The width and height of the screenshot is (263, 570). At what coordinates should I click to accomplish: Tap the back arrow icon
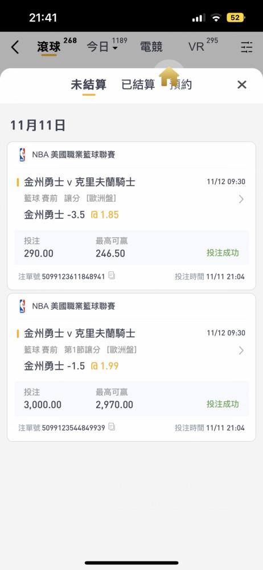(x=15, y=47)
